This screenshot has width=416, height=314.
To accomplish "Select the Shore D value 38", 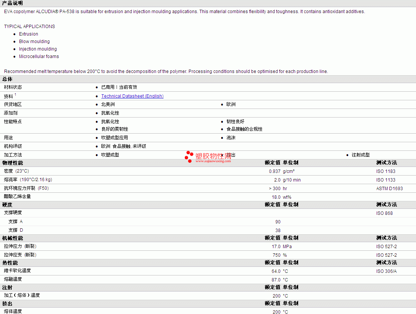I will pos(278,231).
